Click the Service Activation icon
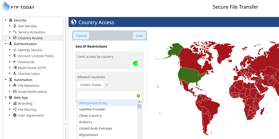 click(x=15, y=32)
